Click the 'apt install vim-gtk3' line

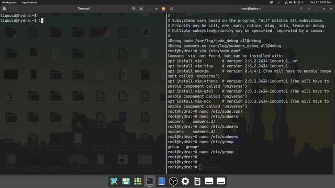pyautogui.click(x=248, y=94)
